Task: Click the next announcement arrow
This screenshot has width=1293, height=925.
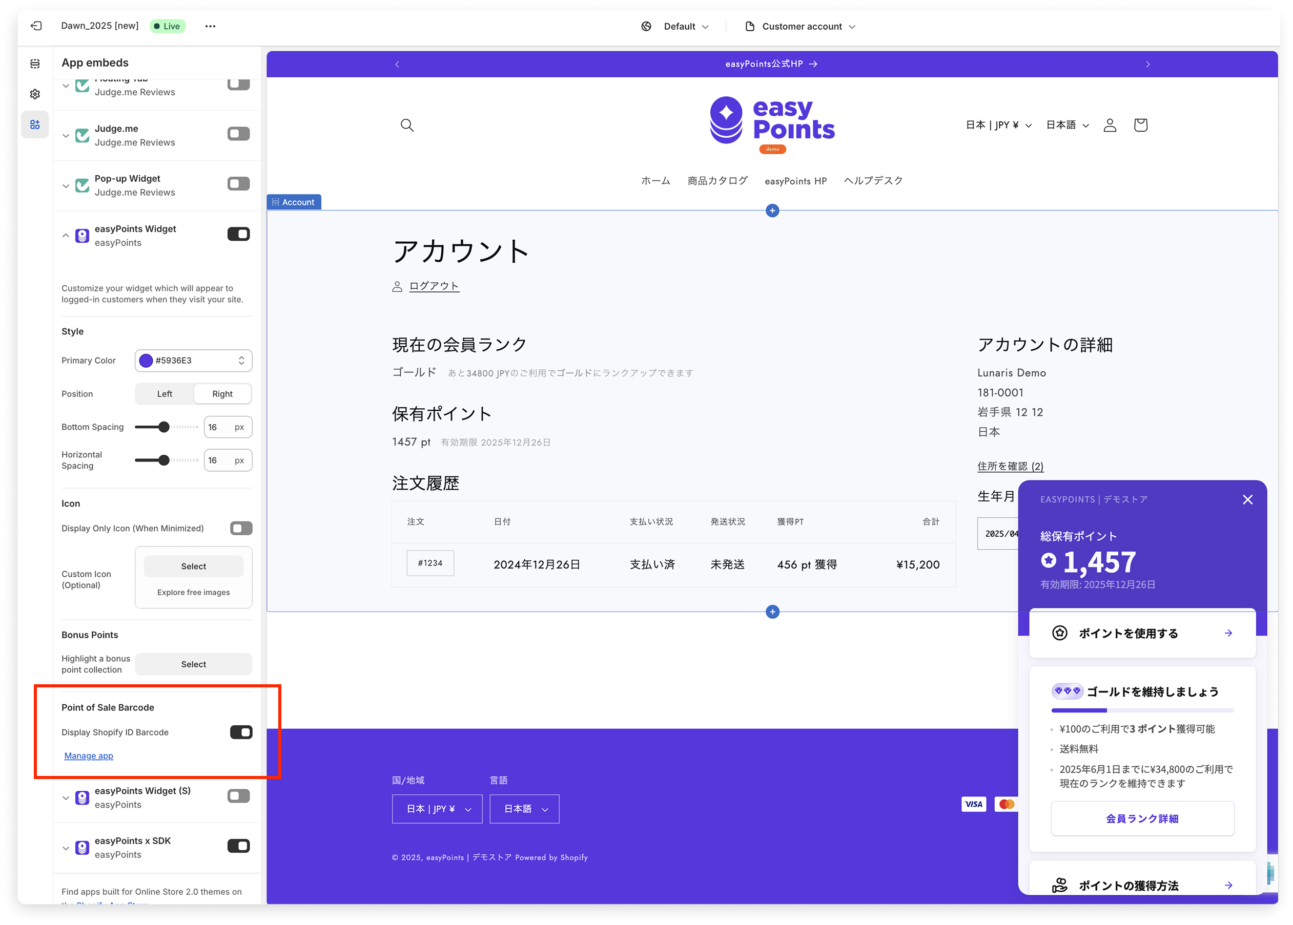Action: click(x=1147, y=64)
